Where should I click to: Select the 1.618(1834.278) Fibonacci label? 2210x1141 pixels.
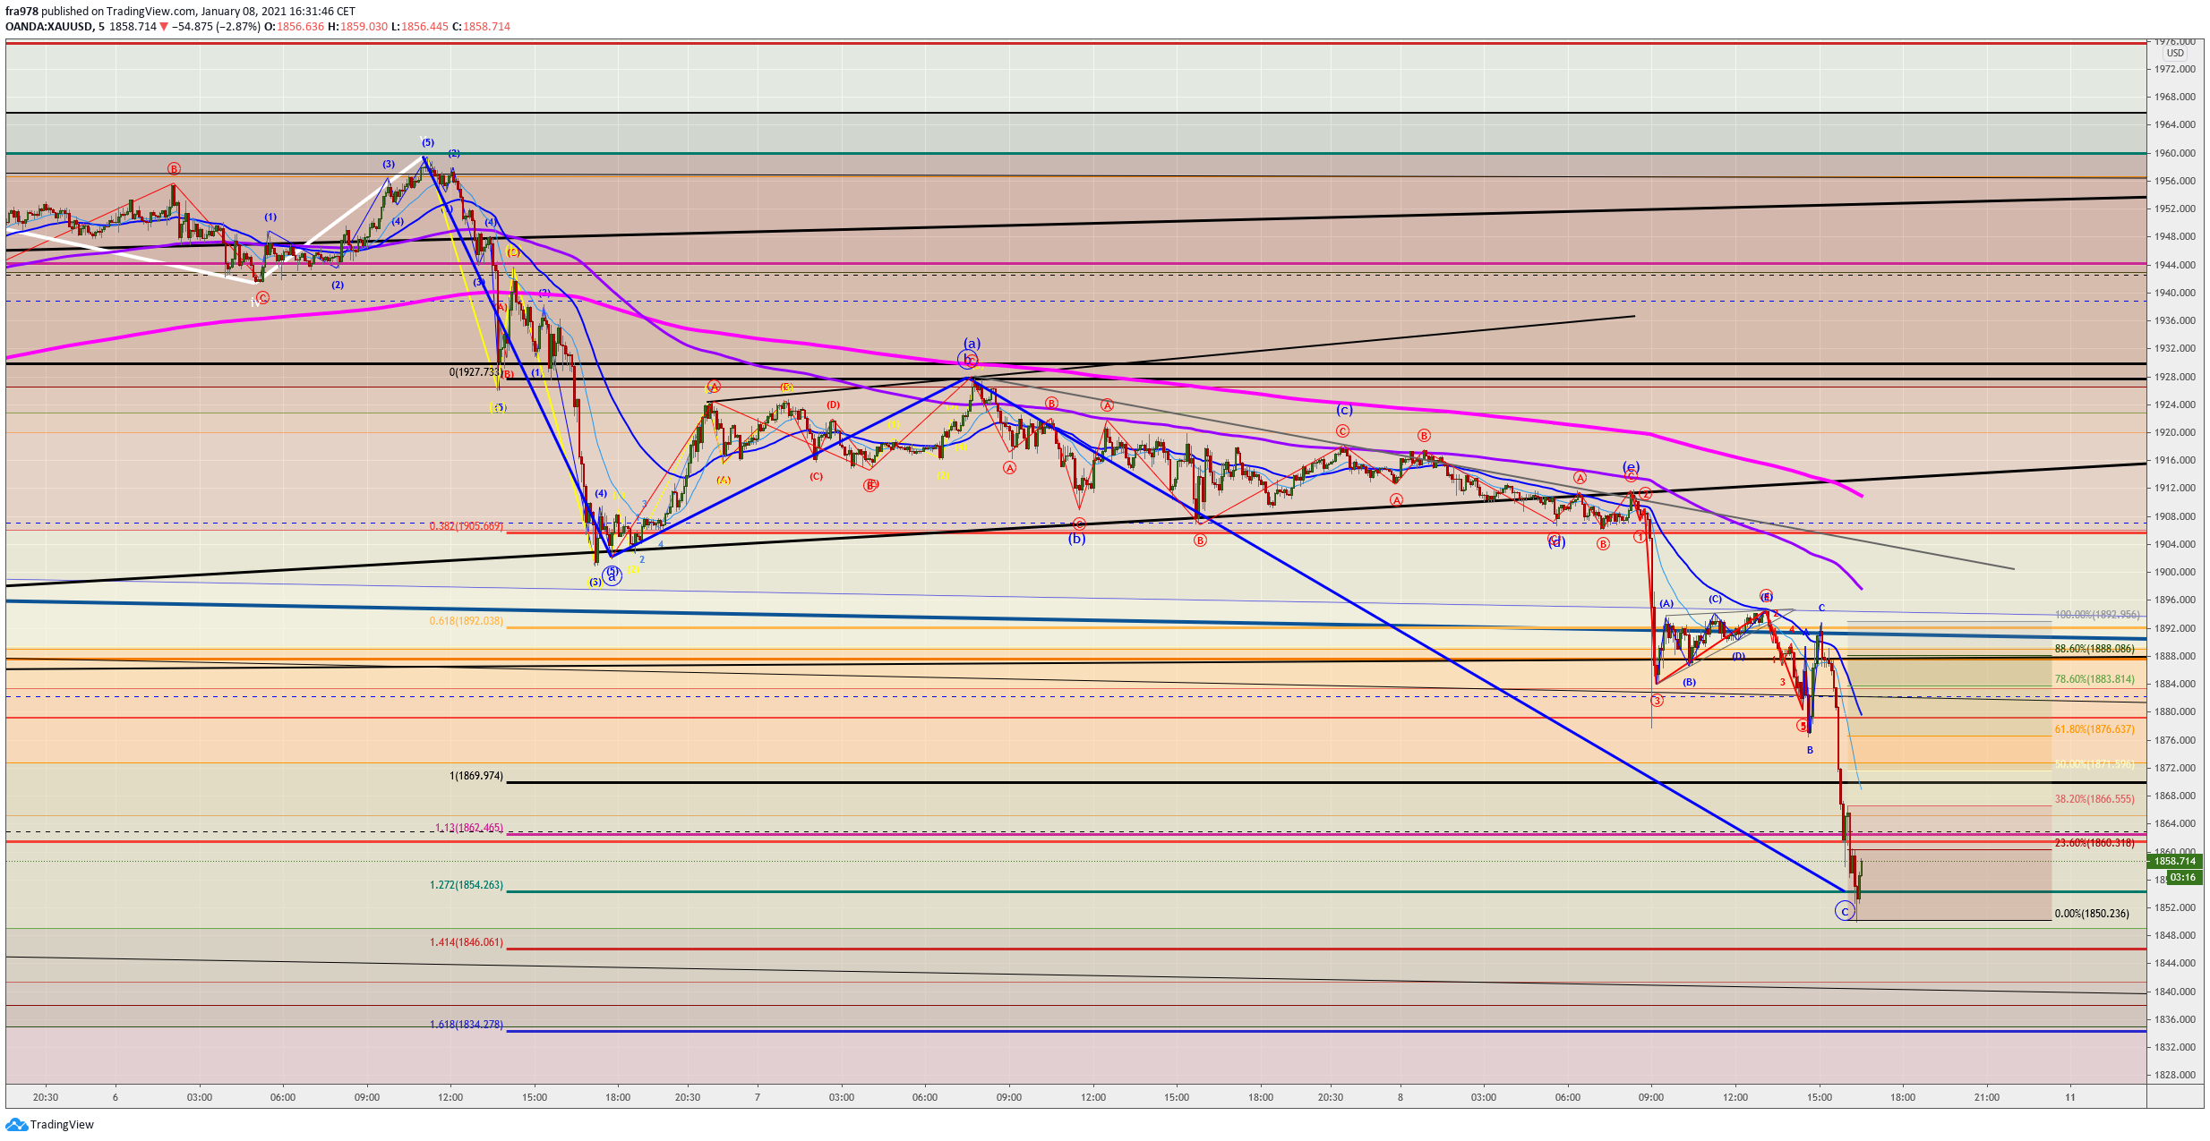click(x=466, y=1025)
